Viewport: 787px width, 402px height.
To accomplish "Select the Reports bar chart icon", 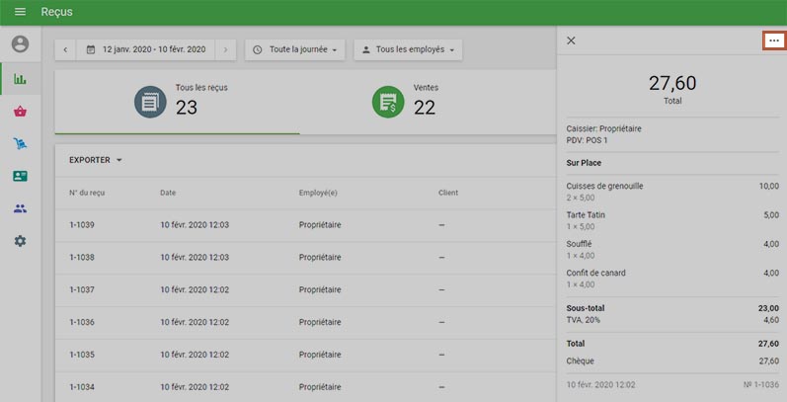I will [x=20, y=79].
